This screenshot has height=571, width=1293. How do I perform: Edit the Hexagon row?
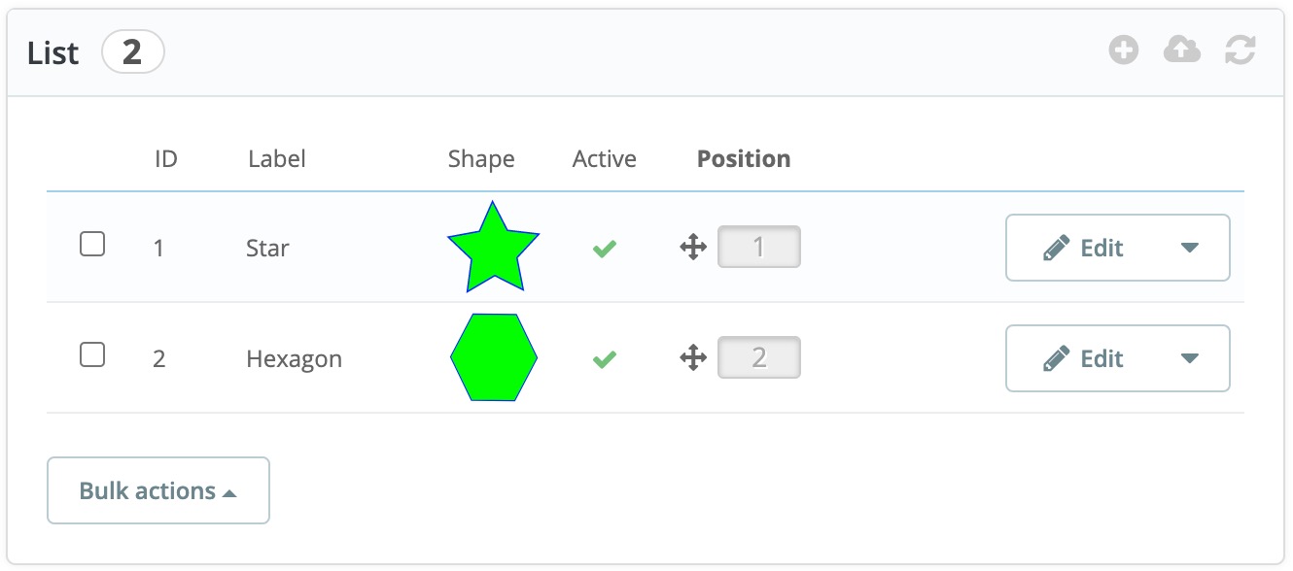click(x=1083, y=358)
